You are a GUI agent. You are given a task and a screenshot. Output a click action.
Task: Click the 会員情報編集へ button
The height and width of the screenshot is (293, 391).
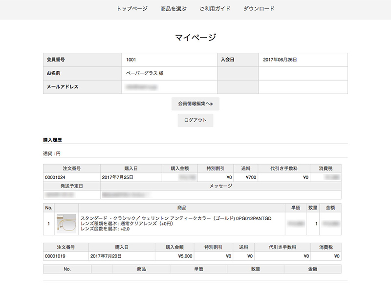195,104
